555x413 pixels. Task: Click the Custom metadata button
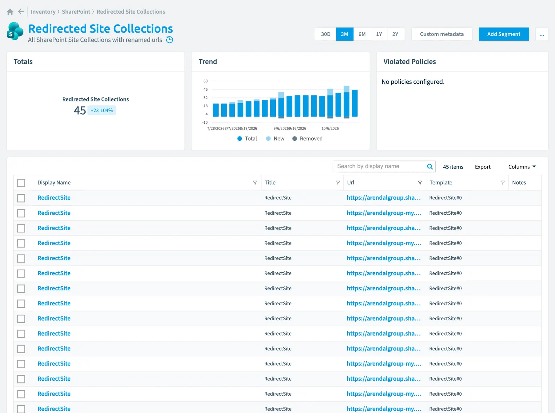coord(442,34)
